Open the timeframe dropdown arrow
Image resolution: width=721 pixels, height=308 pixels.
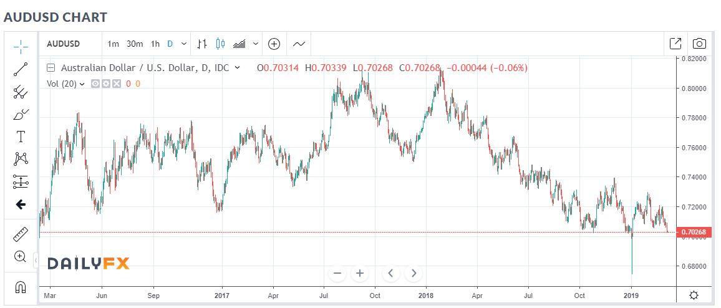(x=184, y=44)
